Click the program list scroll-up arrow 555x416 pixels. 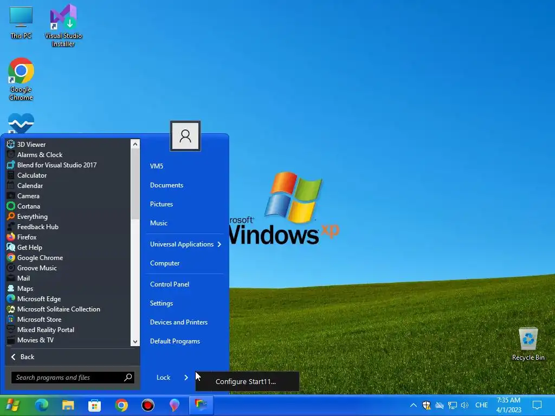[135, 144]
